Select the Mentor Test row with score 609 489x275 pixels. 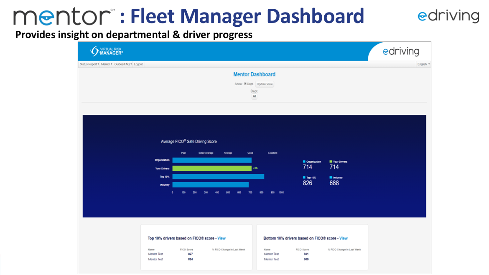[312, 260]
